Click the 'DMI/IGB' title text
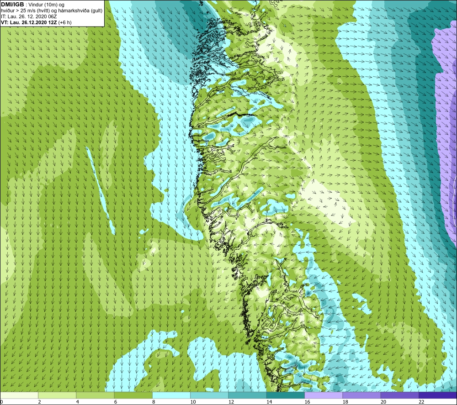Viewport: 457px width, 405px height. 12,5
